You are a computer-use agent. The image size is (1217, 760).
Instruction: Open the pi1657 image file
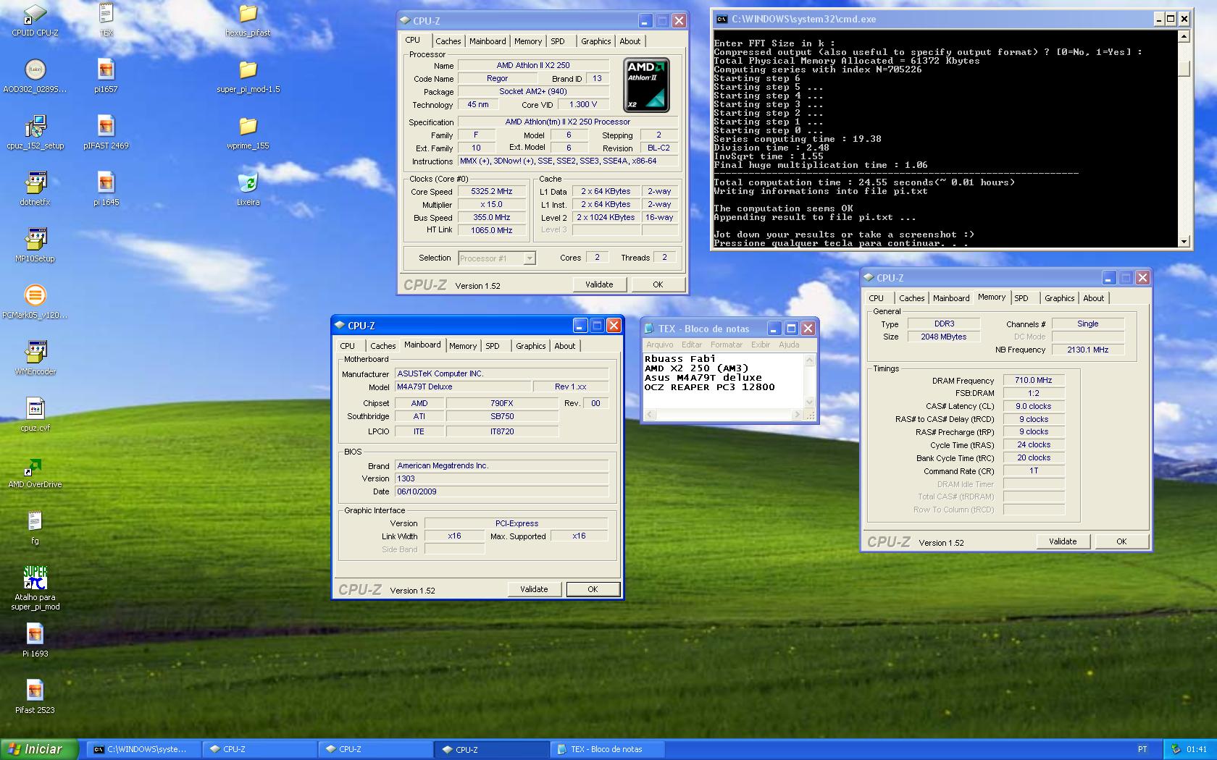point(106,76)
